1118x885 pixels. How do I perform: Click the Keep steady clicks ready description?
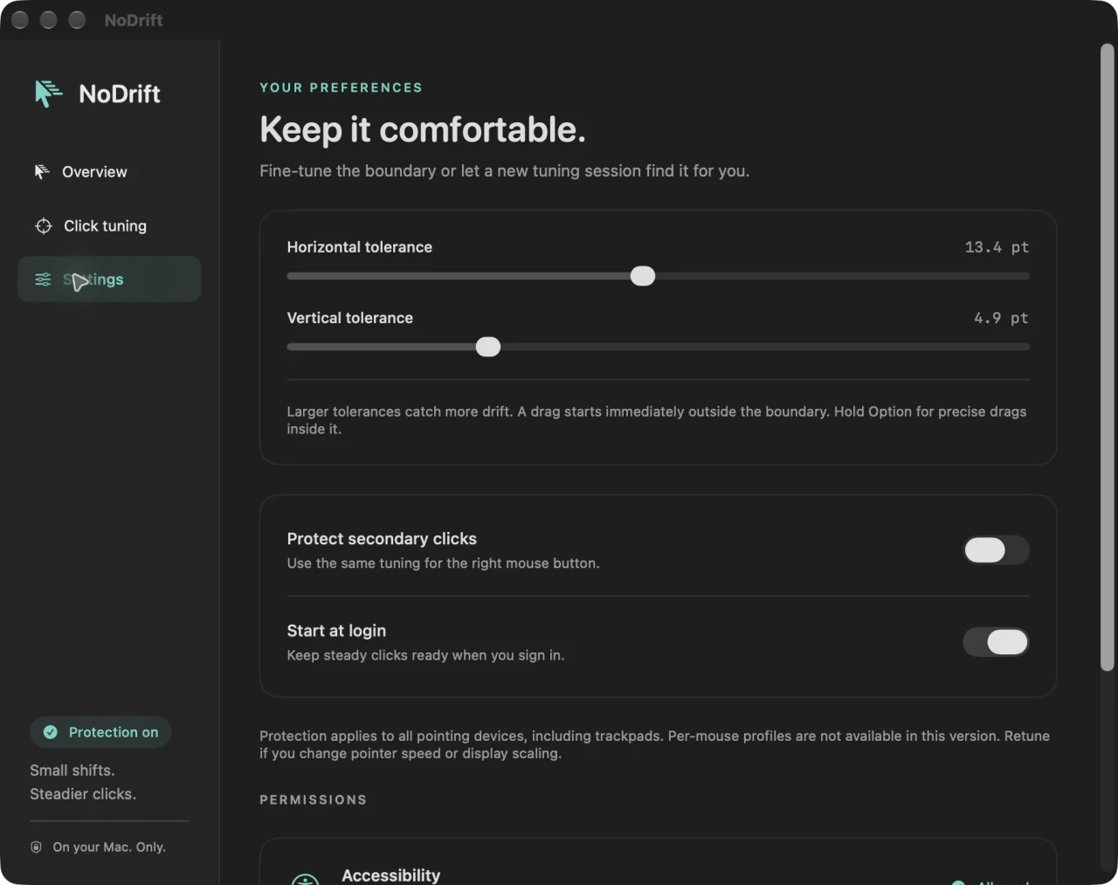(x=426, y=655)
